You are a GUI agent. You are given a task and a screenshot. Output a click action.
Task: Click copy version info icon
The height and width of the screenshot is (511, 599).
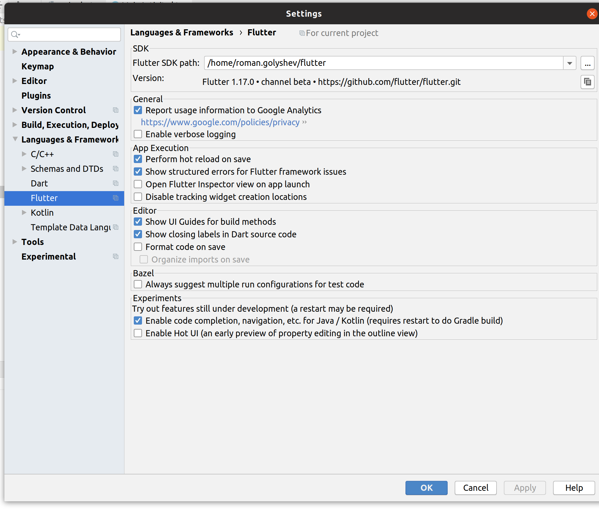587,82
